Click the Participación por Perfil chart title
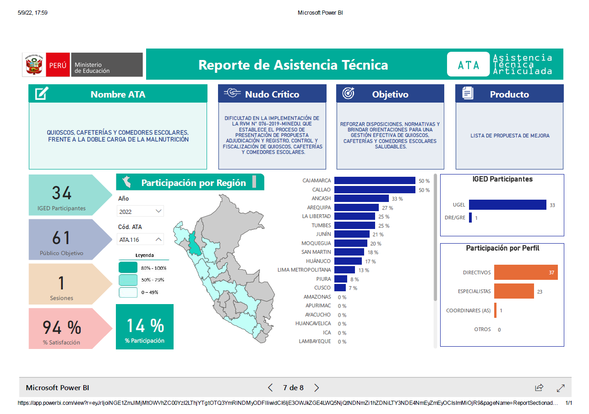 click(502, 248)
